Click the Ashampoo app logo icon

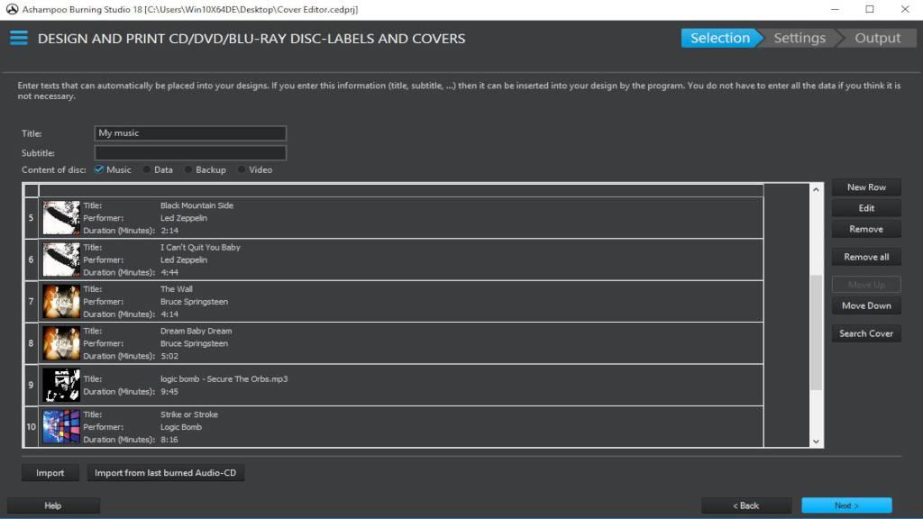[10, 9]
